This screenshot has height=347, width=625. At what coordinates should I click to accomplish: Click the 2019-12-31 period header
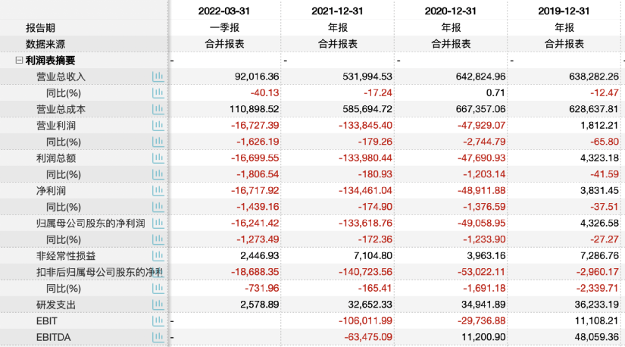(564, 11)
